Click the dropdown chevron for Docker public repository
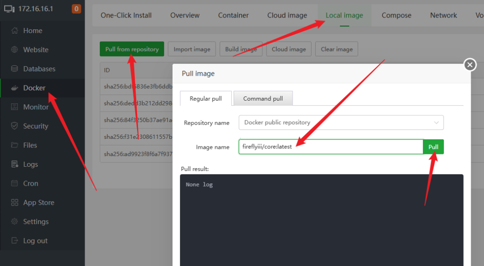This screenshot has height=266, width=484. tap(436, 122)
